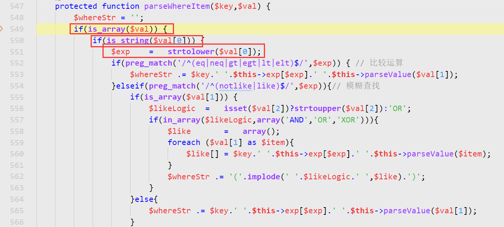Click line number 559 in the gutter
The width and height of the screenshot is (504, 227).
tap(16, 142)
